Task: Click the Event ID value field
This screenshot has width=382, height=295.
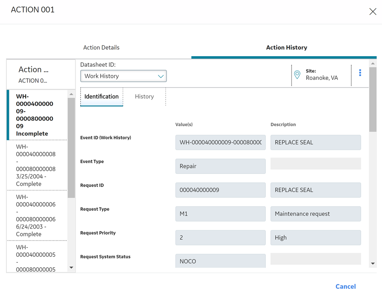Action: tap(220, 142)
